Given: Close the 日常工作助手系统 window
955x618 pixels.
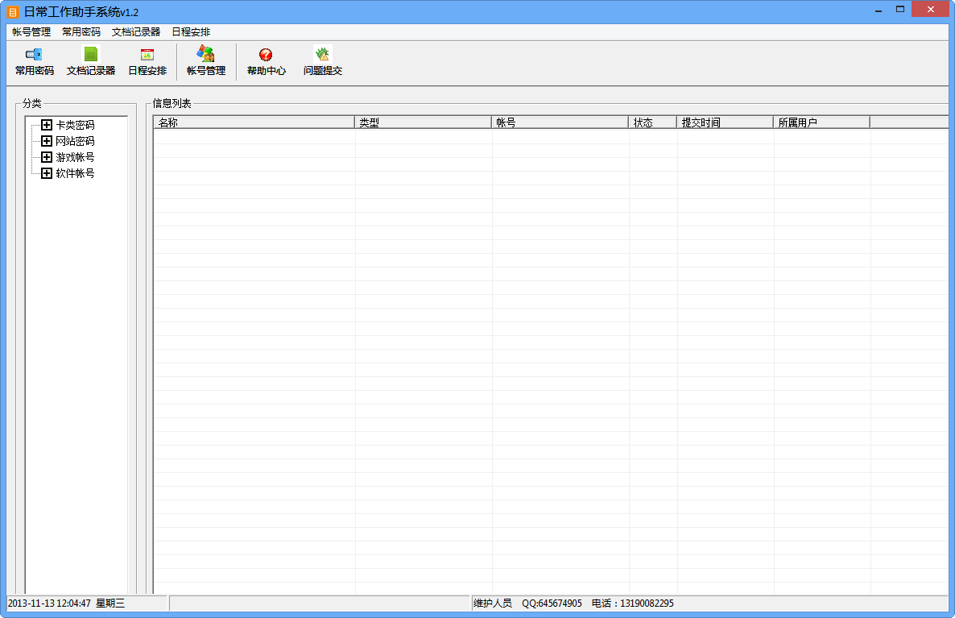Looking at the screenshot, I should 931,9.
